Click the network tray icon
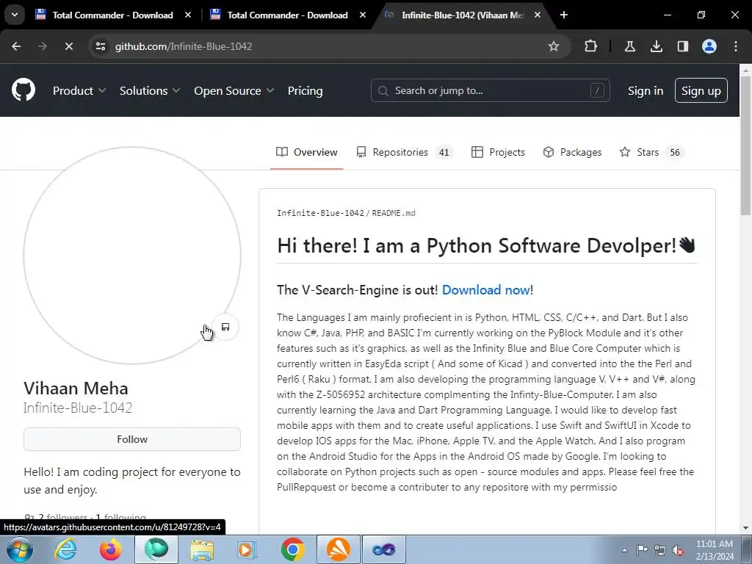 660,549
